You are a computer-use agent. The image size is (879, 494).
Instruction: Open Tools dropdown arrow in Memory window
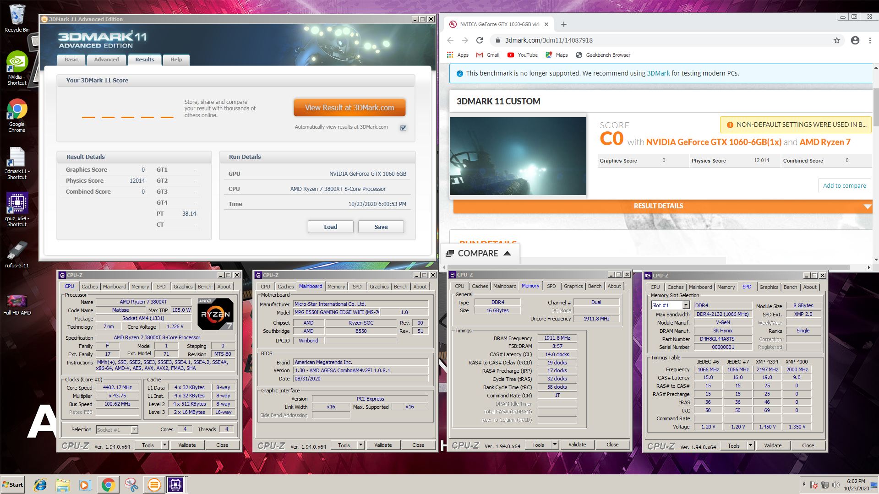click(x=555, y=445)
